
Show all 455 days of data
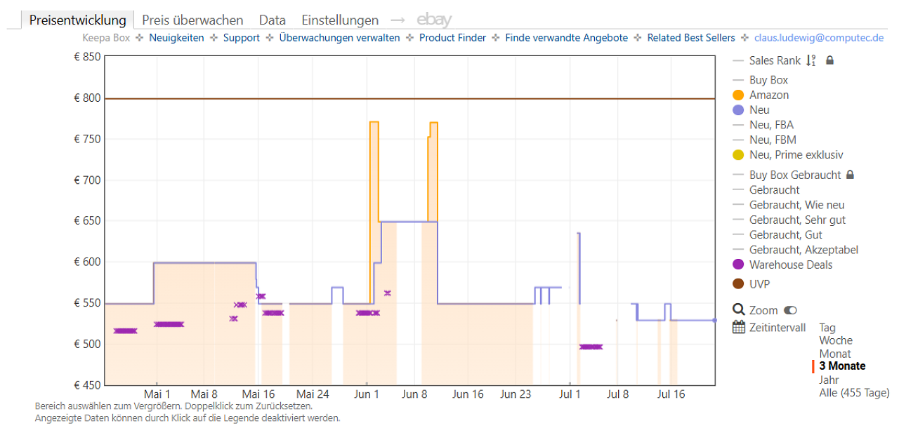coord(854,392)
